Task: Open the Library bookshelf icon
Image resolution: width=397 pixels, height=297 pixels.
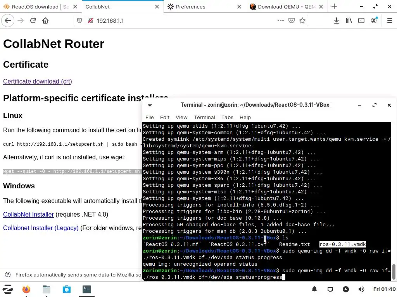Action: pyautogui.click(x=349, y=20)
